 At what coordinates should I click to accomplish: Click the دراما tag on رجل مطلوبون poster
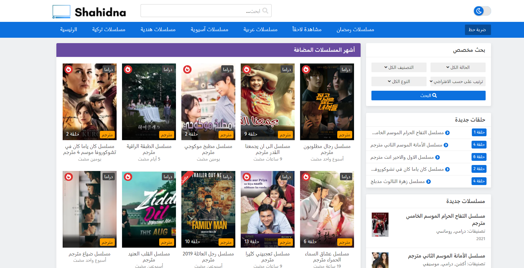pos(346,69)
